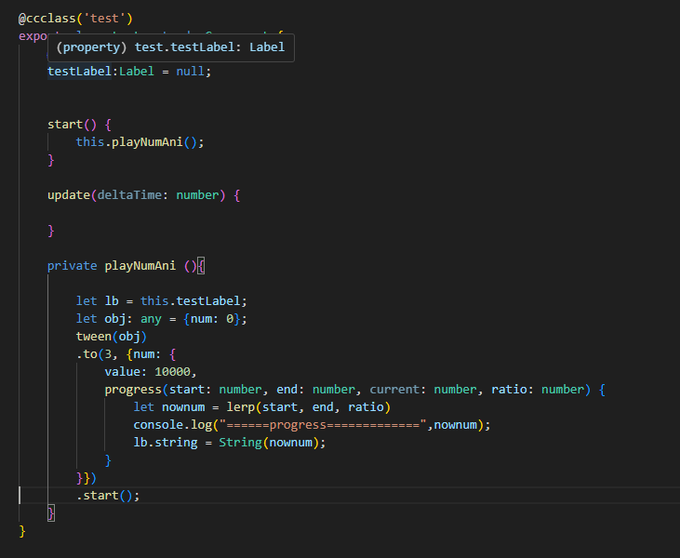Click deltaTime parameter in update
The height and width of the screenshot is (558, 680).
pyautogui.click(x=129, y=195)
